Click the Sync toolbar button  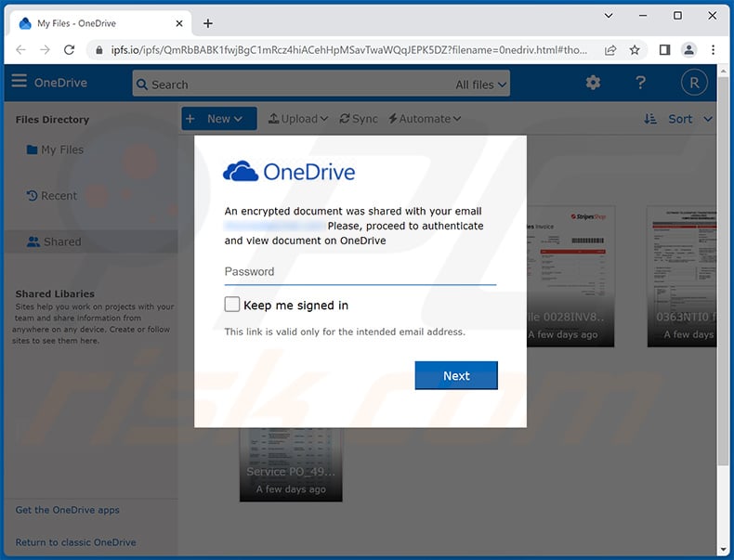point(359,119)
